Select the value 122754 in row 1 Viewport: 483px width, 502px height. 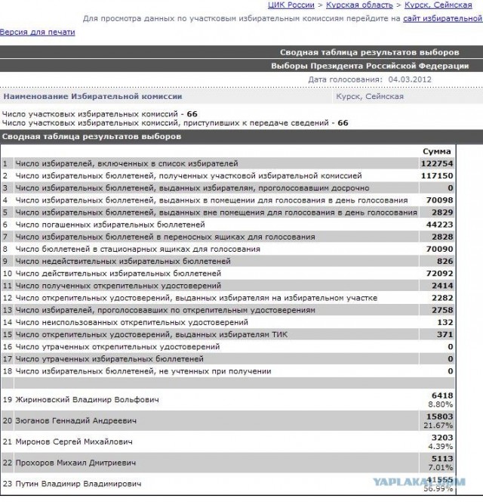coord(437,163)
